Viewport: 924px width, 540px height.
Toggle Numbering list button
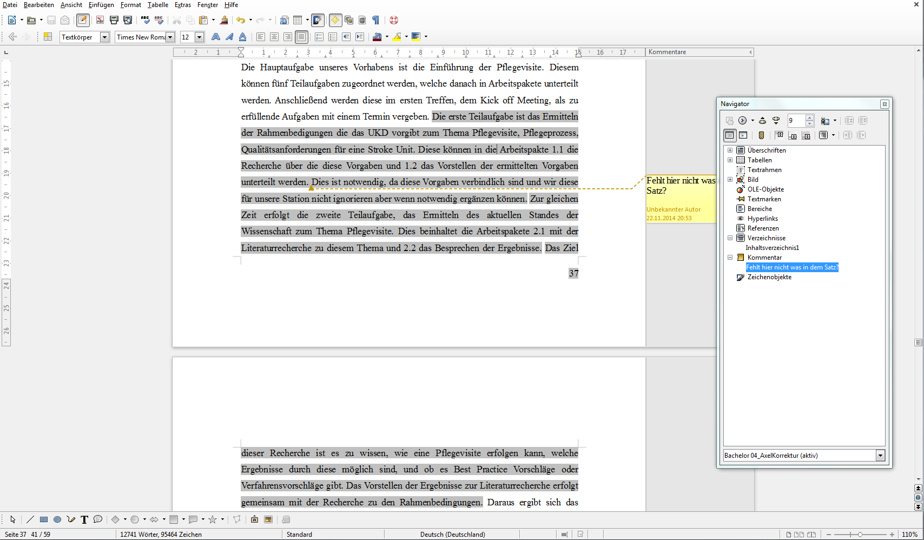click(319, 37)
